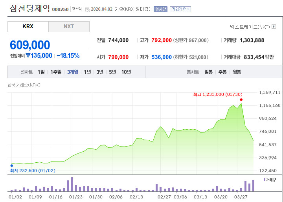Viewport: 283px width, 202px height.
Task: Click the open price value 790,000
Action: point(118,57)
